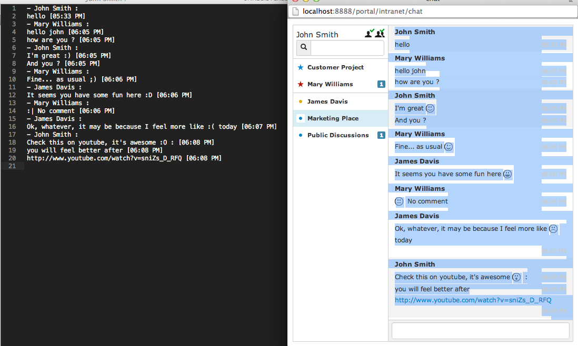Click the yellow status dot beside James Davis

coord(301,101)
